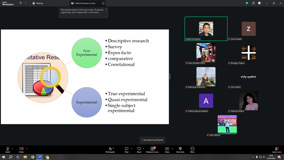The height and width of the screenshot is (160, 284).
Task: Open Breakout rooms
Action: (153, 150)
